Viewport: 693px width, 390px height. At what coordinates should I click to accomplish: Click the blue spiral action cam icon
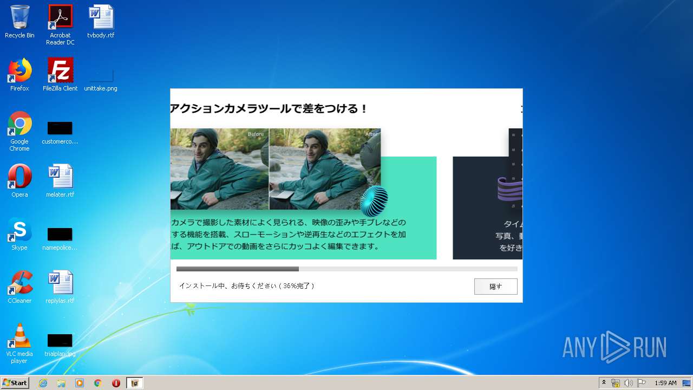tap(374, 201)
